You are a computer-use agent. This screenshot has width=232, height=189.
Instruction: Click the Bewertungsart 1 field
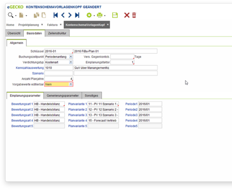click(x=49, y=104)
